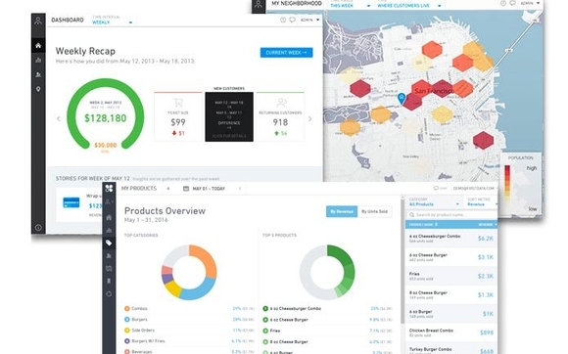
Task: Click previous date arrow in My Products header
Action: 168,189
